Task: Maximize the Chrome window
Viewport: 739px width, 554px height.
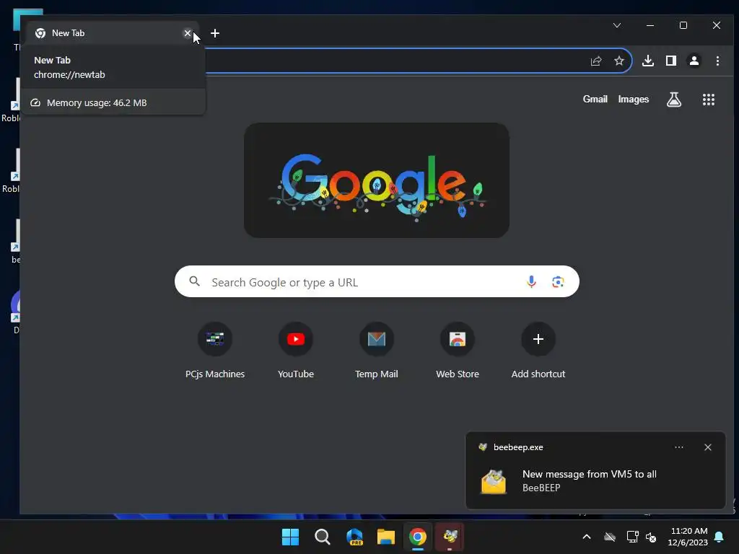Action: (683, 25)
